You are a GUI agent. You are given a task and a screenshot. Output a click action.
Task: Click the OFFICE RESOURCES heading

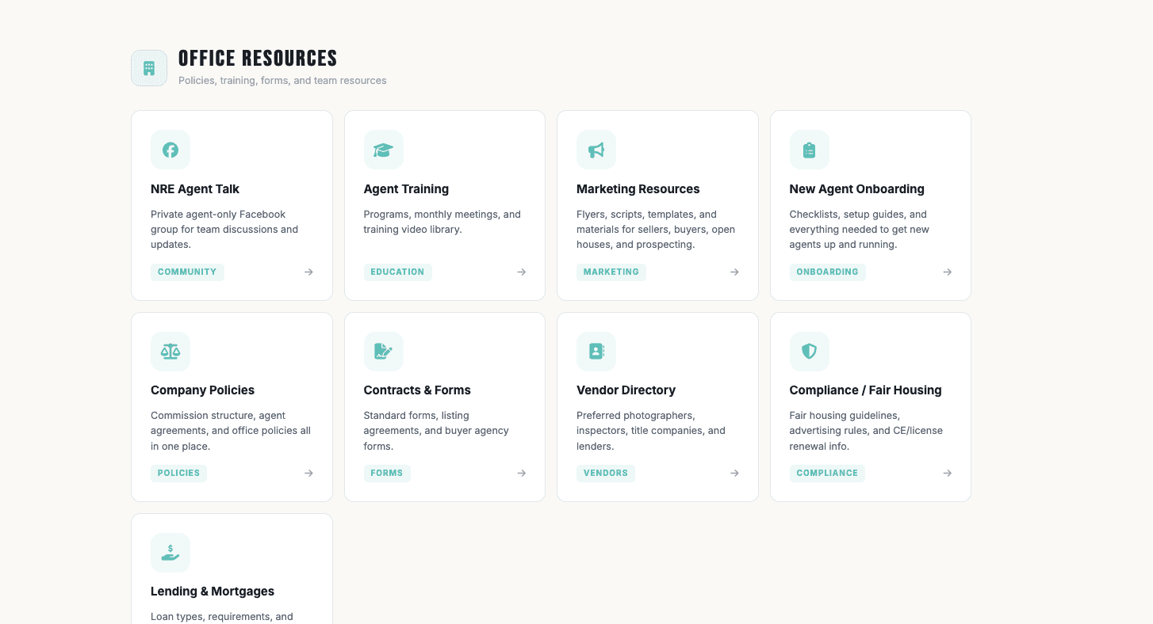pyautogui.click(x=258, y=59)
